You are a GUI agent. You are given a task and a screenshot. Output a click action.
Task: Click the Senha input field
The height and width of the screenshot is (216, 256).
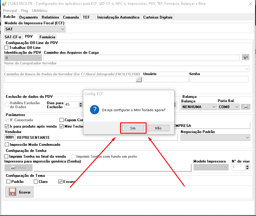219,79
